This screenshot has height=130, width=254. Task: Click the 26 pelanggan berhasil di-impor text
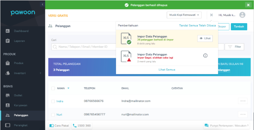(x=155, y=40)
